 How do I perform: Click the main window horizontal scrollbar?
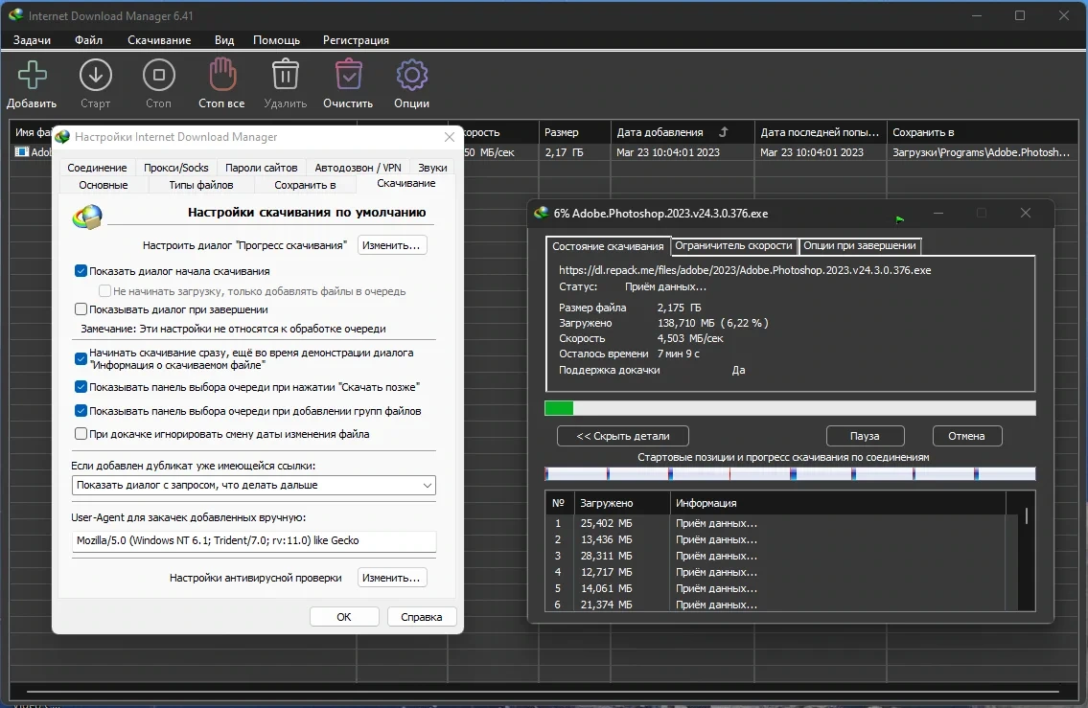point(543,691)
